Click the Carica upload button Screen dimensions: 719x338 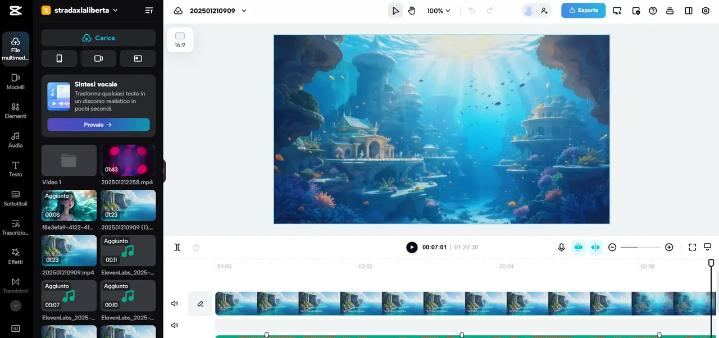point(98,38)
